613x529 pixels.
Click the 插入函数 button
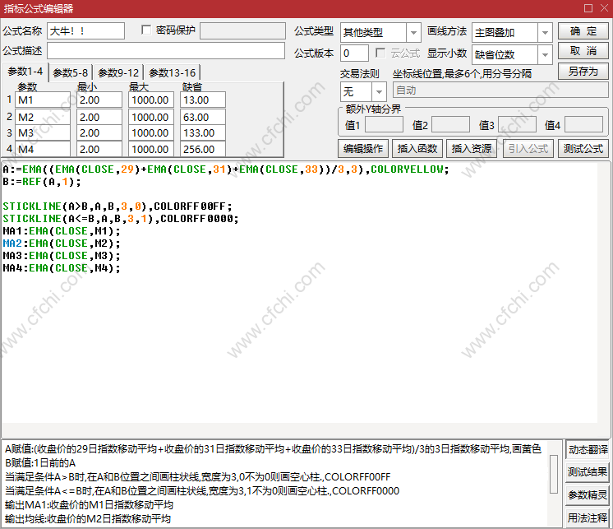click(x=417, y=149)
